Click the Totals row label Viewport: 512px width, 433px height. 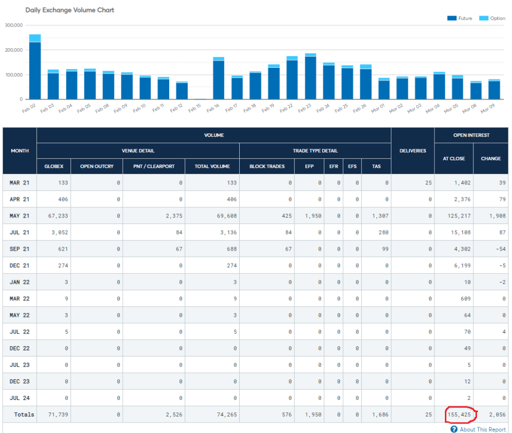coord(24,414)
